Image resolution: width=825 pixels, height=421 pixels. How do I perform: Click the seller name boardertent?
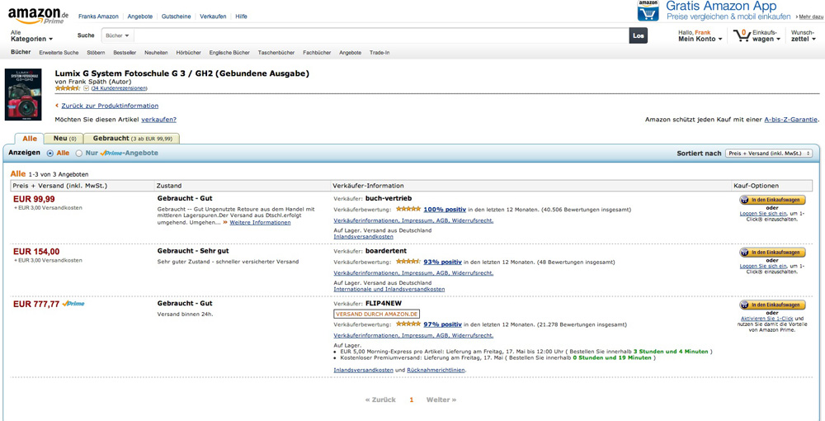385,251
